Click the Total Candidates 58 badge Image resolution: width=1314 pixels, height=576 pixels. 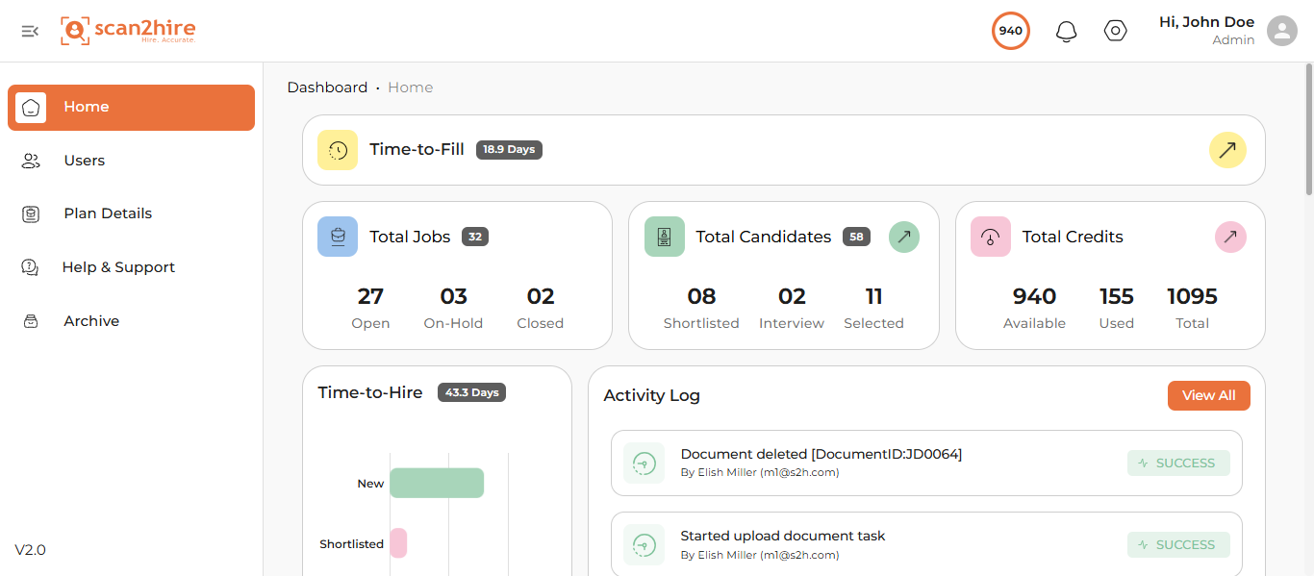pos(856,237)
